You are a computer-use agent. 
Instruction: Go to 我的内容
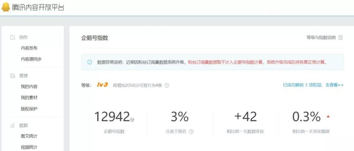point(29,87)
